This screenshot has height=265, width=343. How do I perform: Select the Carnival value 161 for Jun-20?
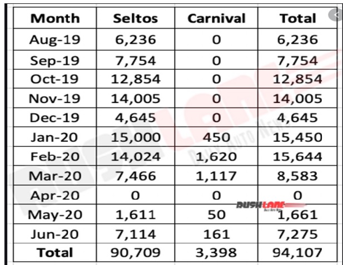click(x=216, y=234)
